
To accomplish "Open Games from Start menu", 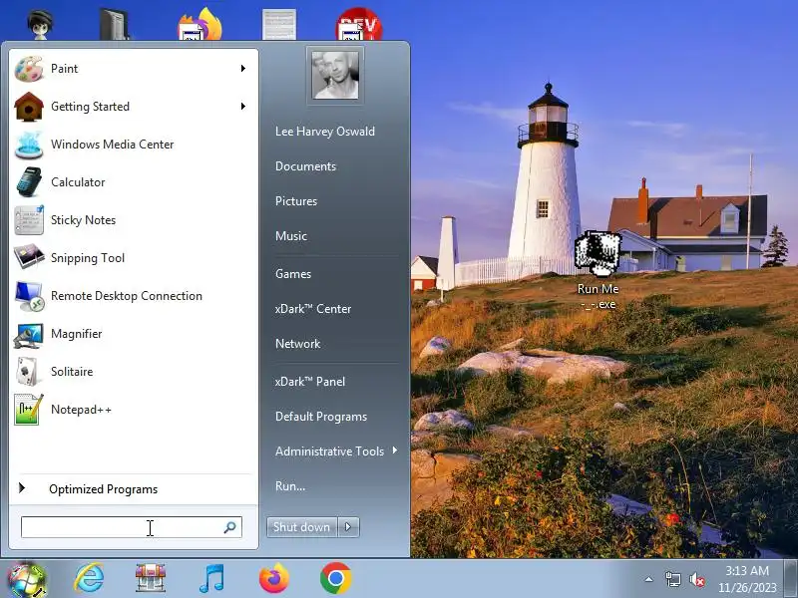I will coord(293,273).
